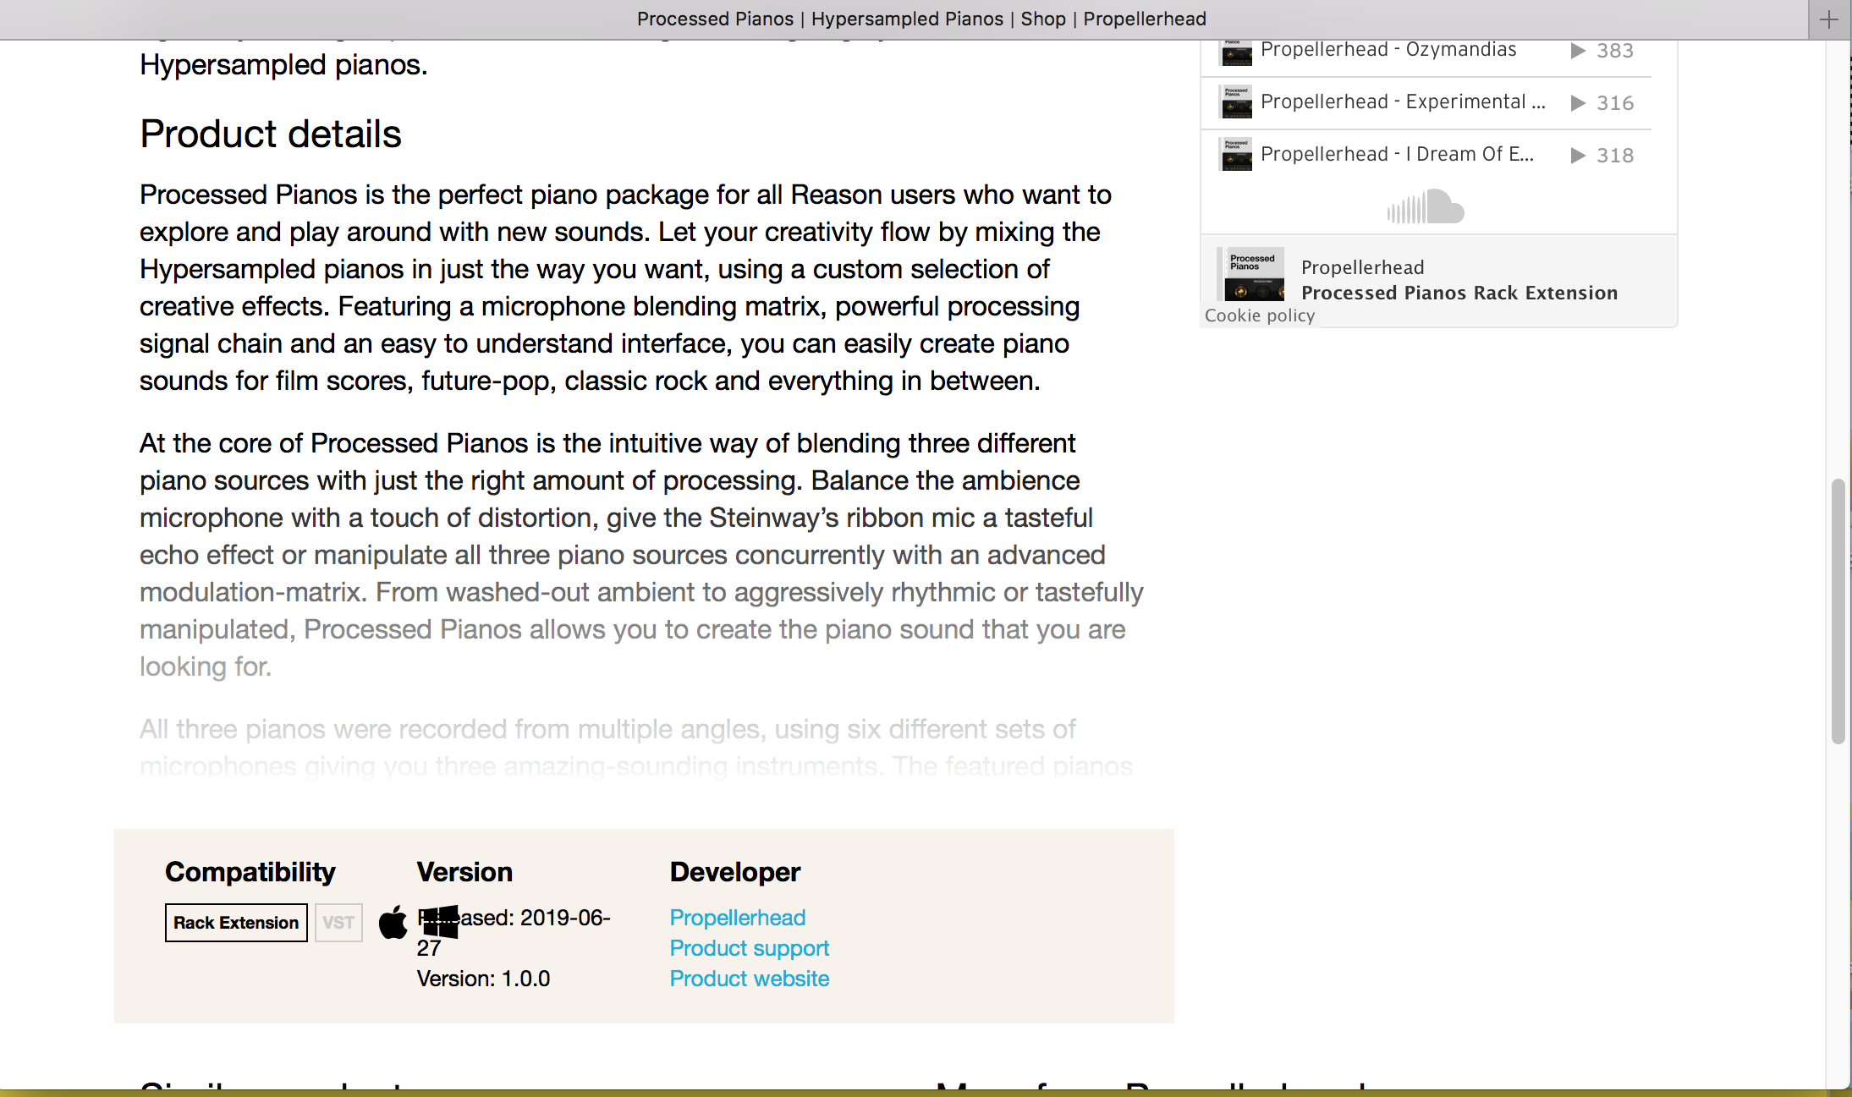This screenshot has width=1852, height=1097.
Task: Click the VST compatibility icon
Action: (337, 922)
